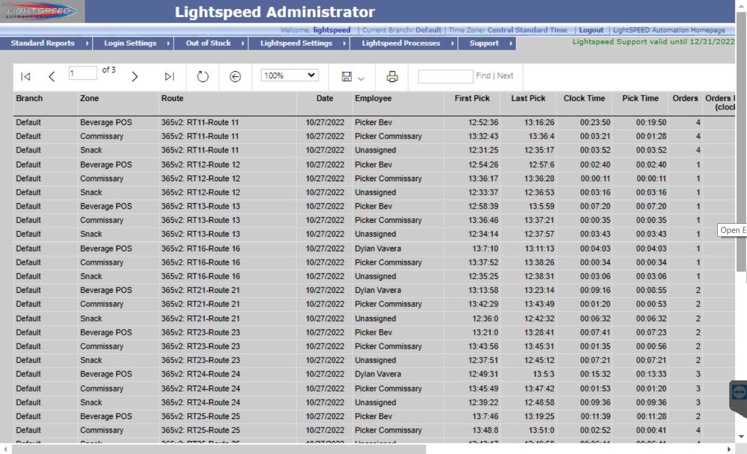
Task: Click the Zone column header
Action: pos(89,99)
